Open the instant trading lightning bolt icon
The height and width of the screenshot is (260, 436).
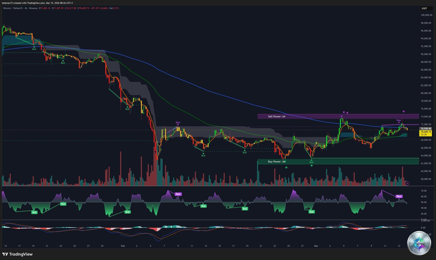click(407, 183)
